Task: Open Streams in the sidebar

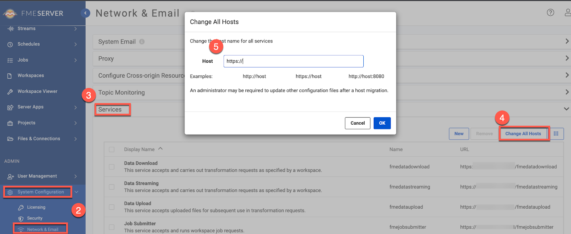Action: point(26,28)
